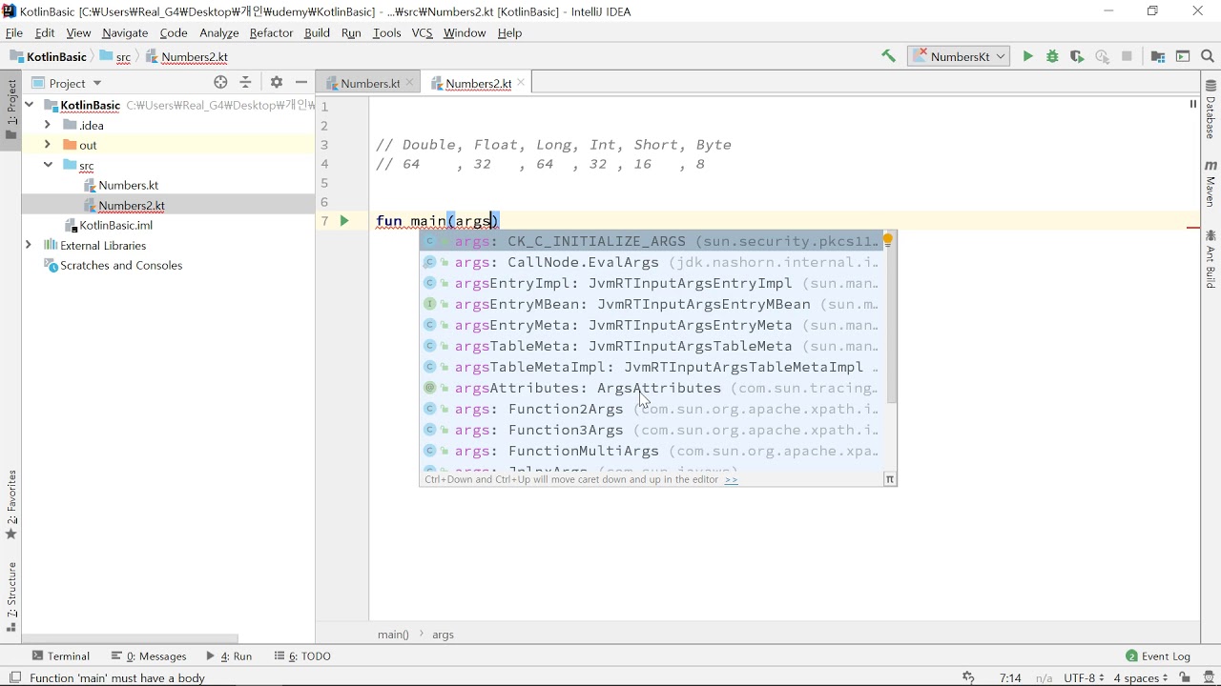Open the Terminal tool window

click(61, 656)
